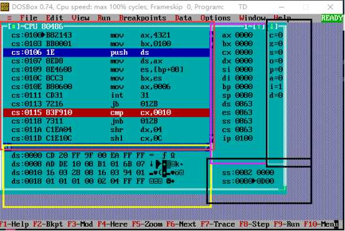This screenshot has height=231, width=345.
Task: Click the CPU window zoom up-arrow icon
Action: pos(259,27)
